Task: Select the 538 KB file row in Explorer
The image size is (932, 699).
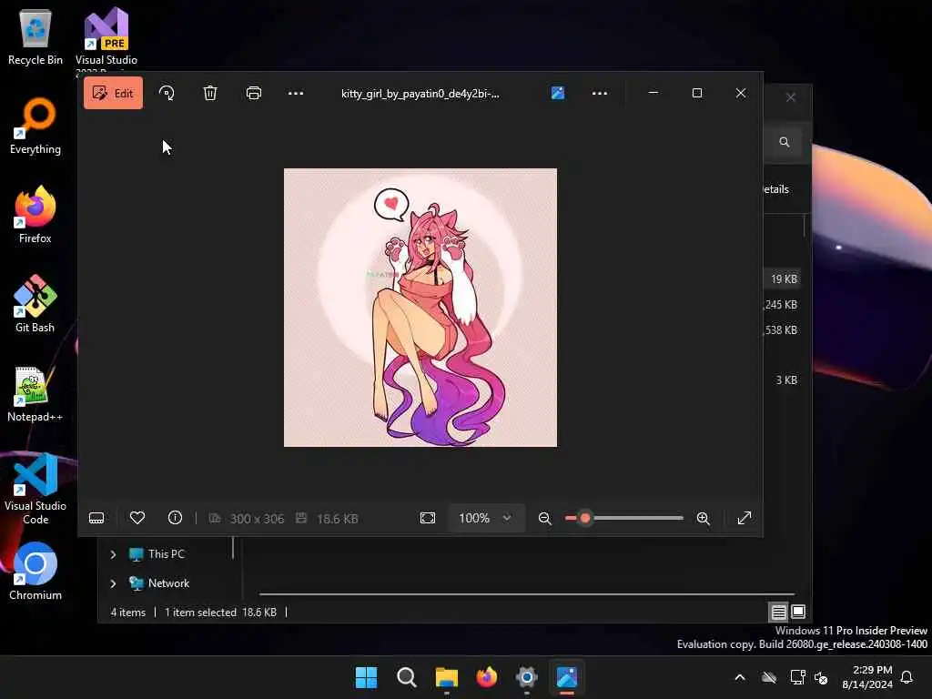Action: [x=781, y=329]
